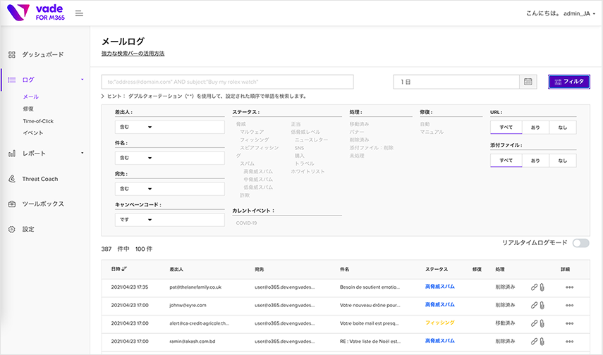
Task: Toggle リアルタイムログモード switch
Action: tap(580, 243)
